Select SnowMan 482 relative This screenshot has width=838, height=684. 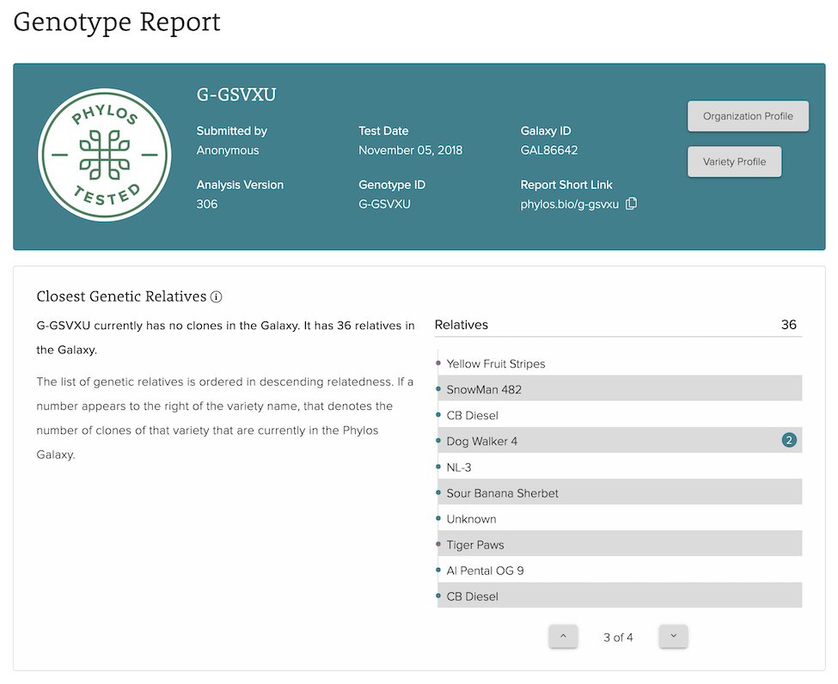point(482,389)
